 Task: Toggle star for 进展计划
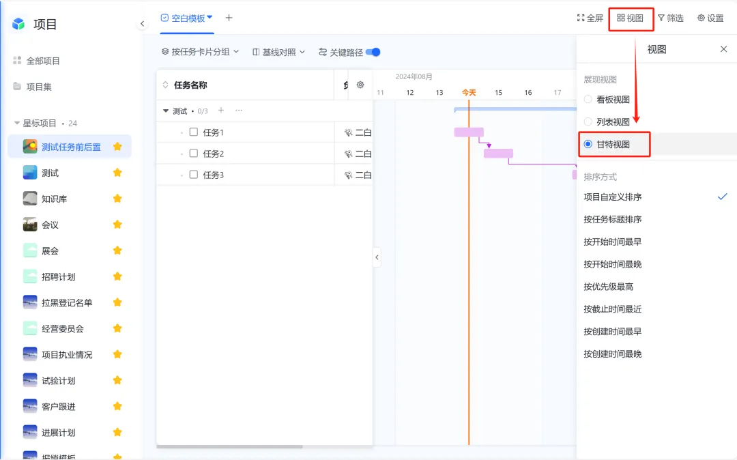point(117,432)
